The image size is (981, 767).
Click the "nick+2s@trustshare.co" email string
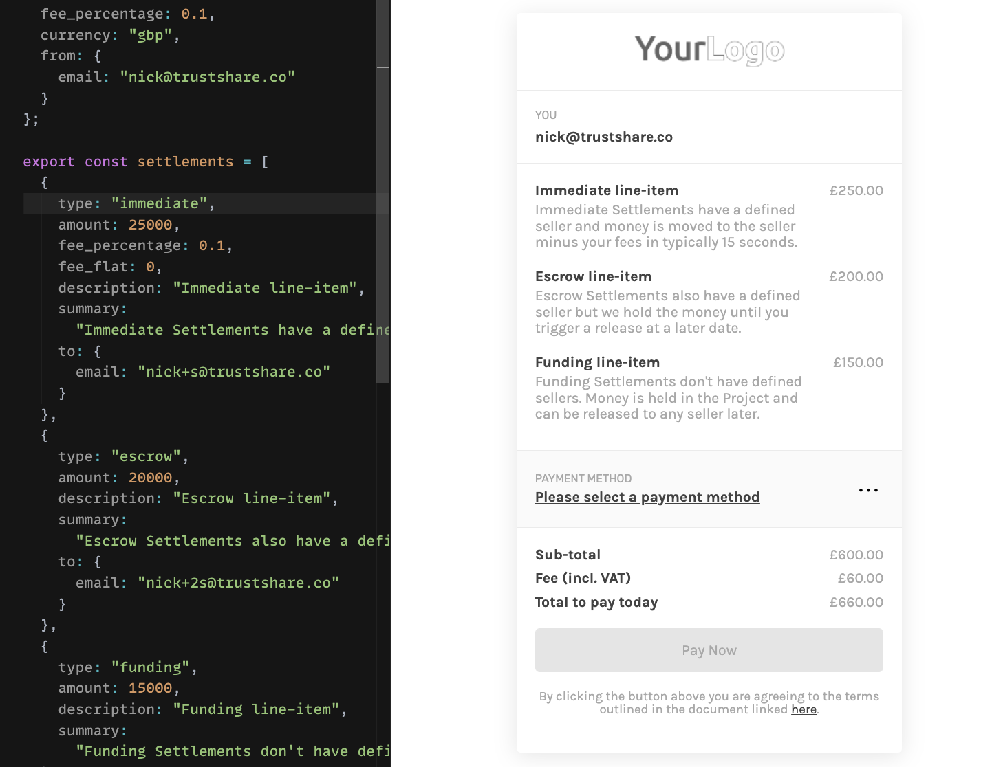coord(238,583)
